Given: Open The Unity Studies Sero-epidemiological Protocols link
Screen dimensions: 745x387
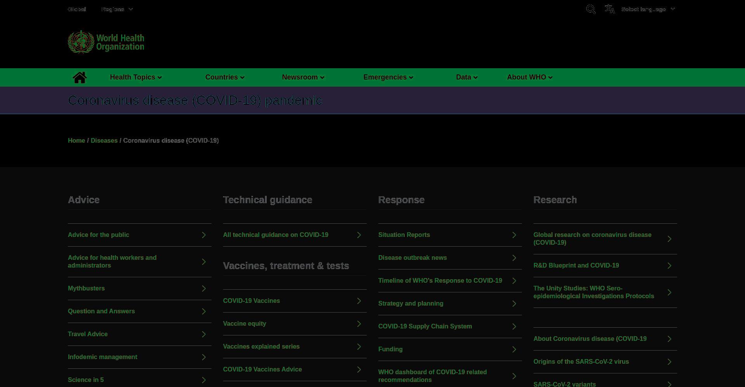Looking at the screenshot, I should (594, 292).
